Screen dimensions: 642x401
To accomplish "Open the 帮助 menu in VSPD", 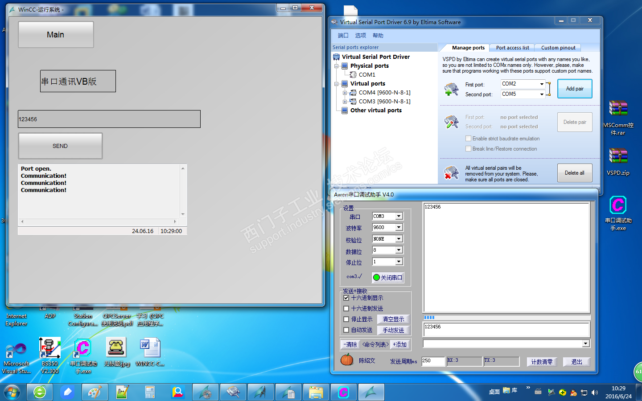I will 378,36.
